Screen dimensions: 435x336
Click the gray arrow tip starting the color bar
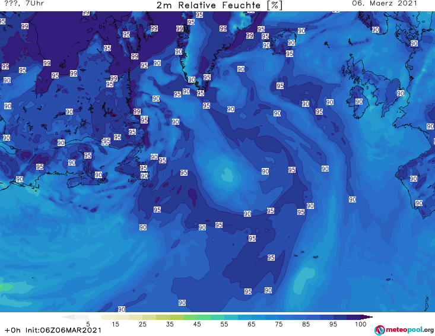(68, 317)
